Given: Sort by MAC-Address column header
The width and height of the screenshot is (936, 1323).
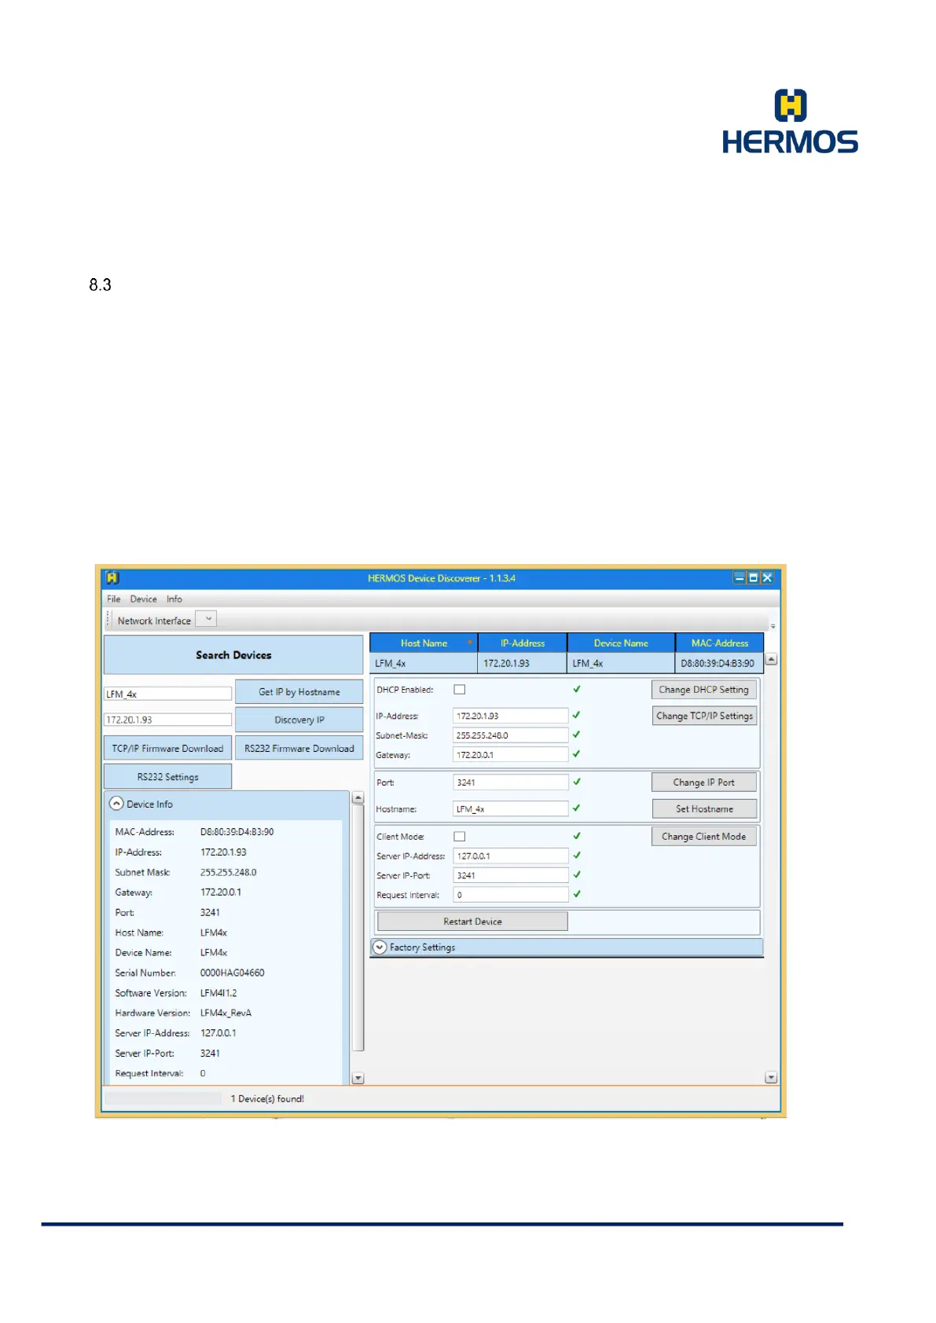Looking at the screenshot, I should click(x=720, y=643).
